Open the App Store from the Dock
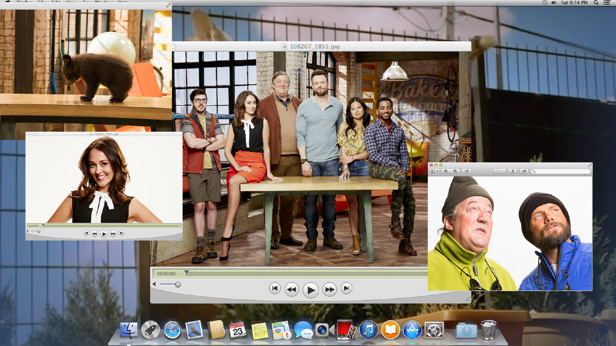Viewport: 616px width, 346px height. click(x=412, y=330)
